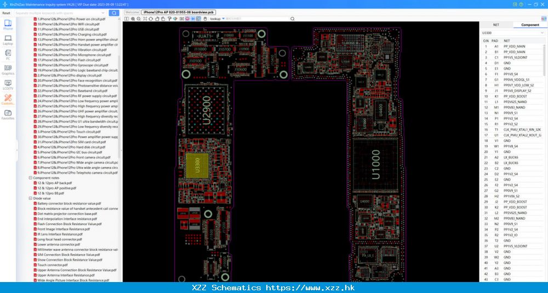Click the zoom in magnifier in boardview toolbar
Viewport: 548px width, 293px height.
point(133,19)
